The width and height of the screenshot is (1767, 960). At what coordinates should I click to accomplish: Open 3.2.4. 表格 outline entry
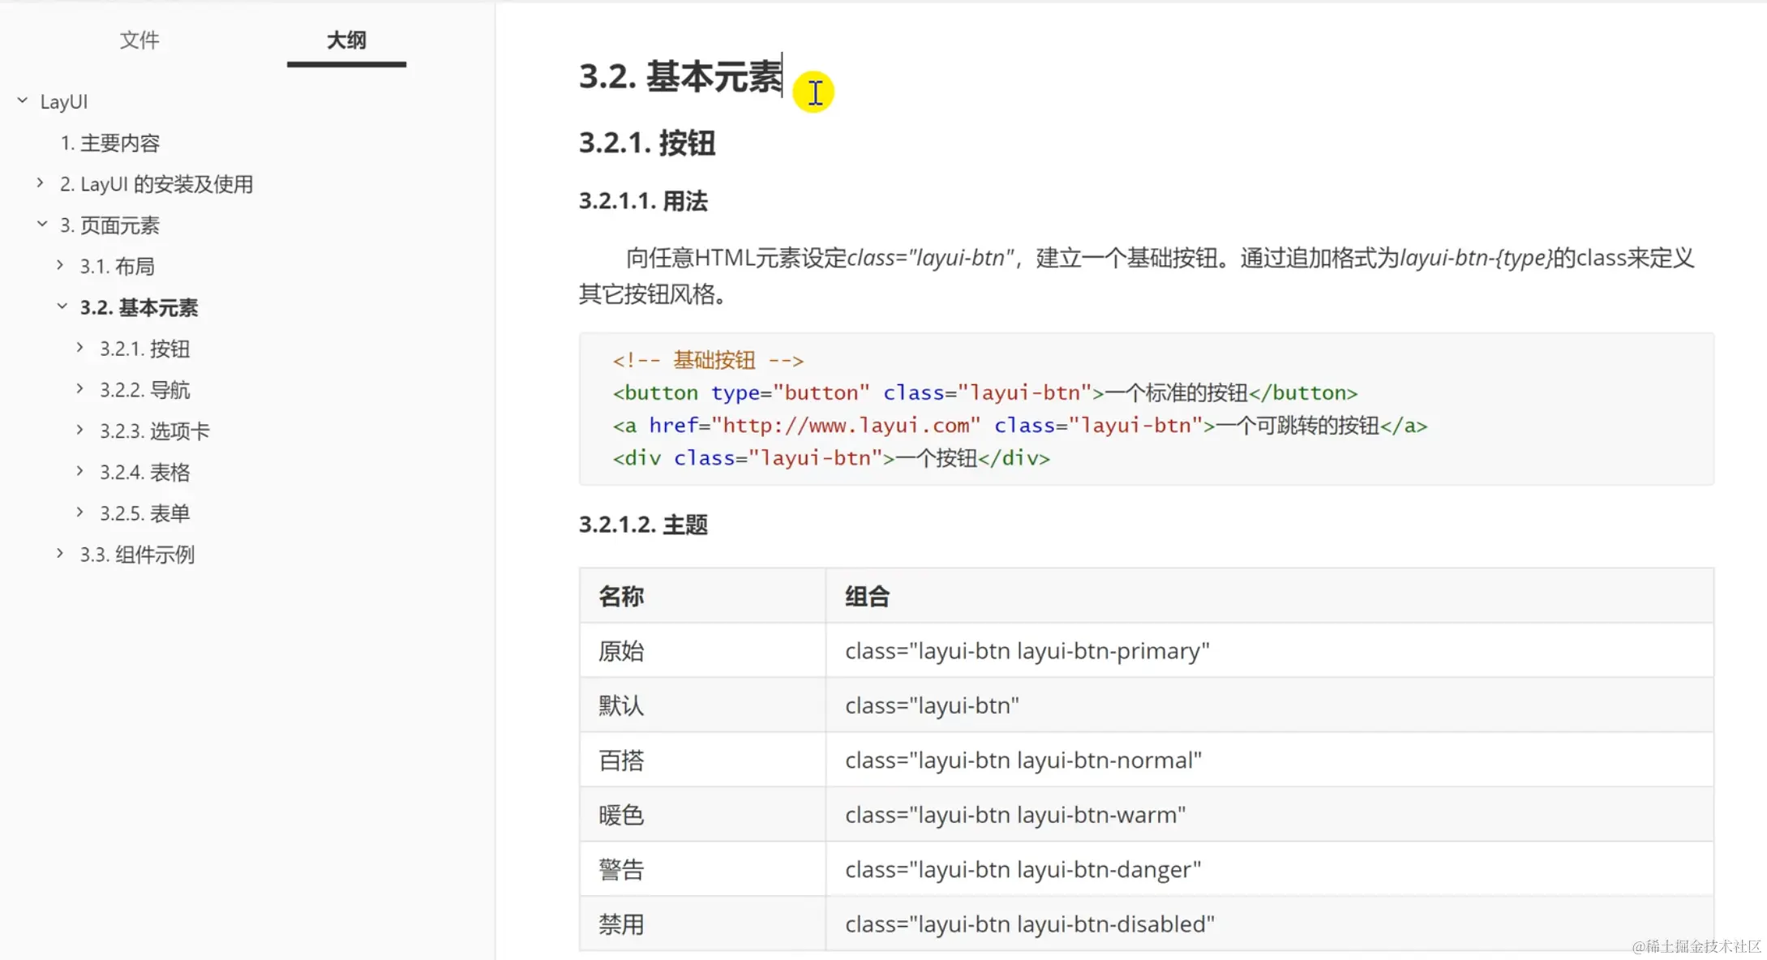145,473
